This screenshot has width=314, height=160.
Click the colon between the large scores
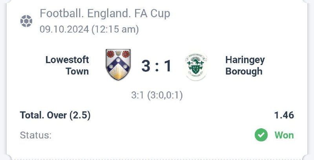pyautogui.click(x=157, y=66)
